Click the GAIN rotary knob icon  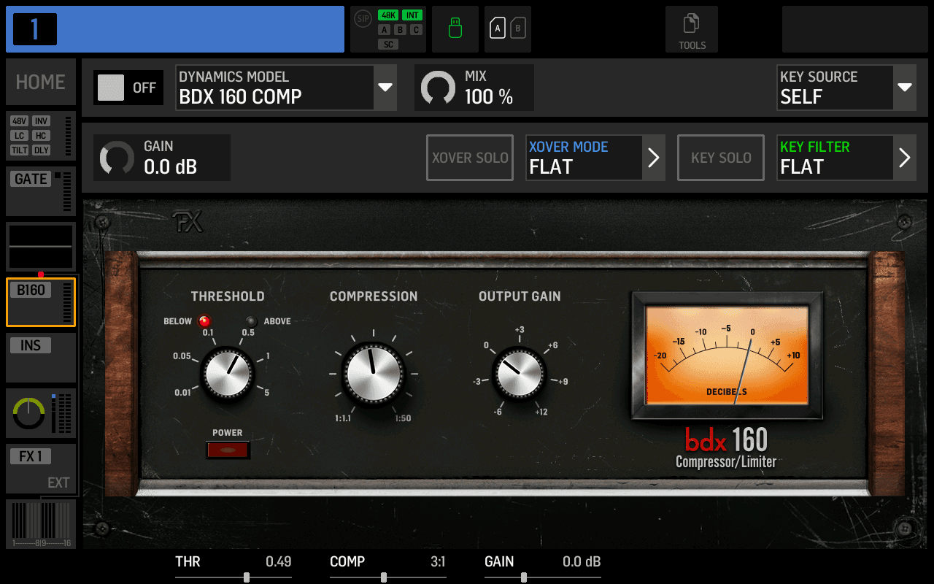click(117, 158)
